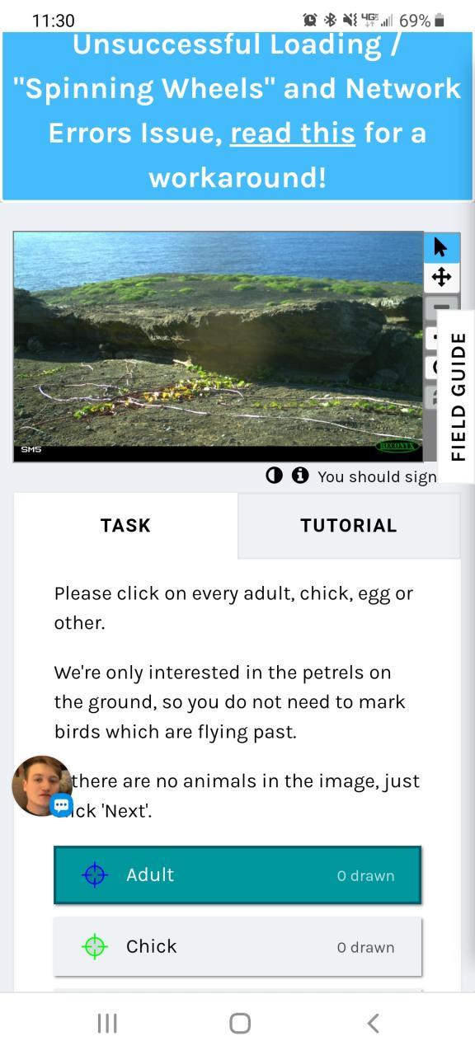The width and height of the screenshot is (475, 1055).
Task: Open the chat bubble icon
Action: pyautogui.click(x=62, y=804)
